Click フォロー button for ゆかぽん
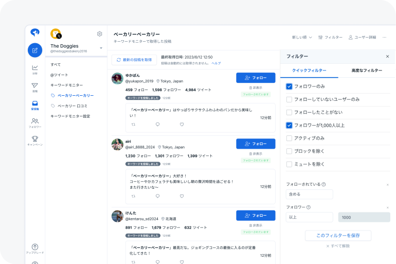This screenshot has width=396, height=264. click(256, 78)
